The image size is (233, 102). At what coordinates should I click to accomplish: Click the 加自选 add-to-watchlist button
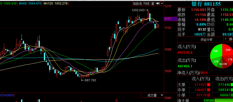click(x=137, y=4)
